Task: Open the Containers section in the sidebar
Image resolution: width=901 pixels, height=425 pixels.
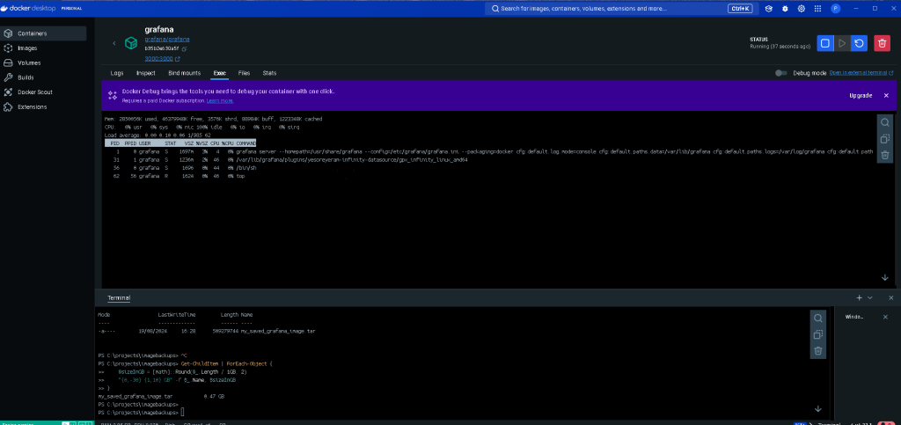Action: click(43, 33)
